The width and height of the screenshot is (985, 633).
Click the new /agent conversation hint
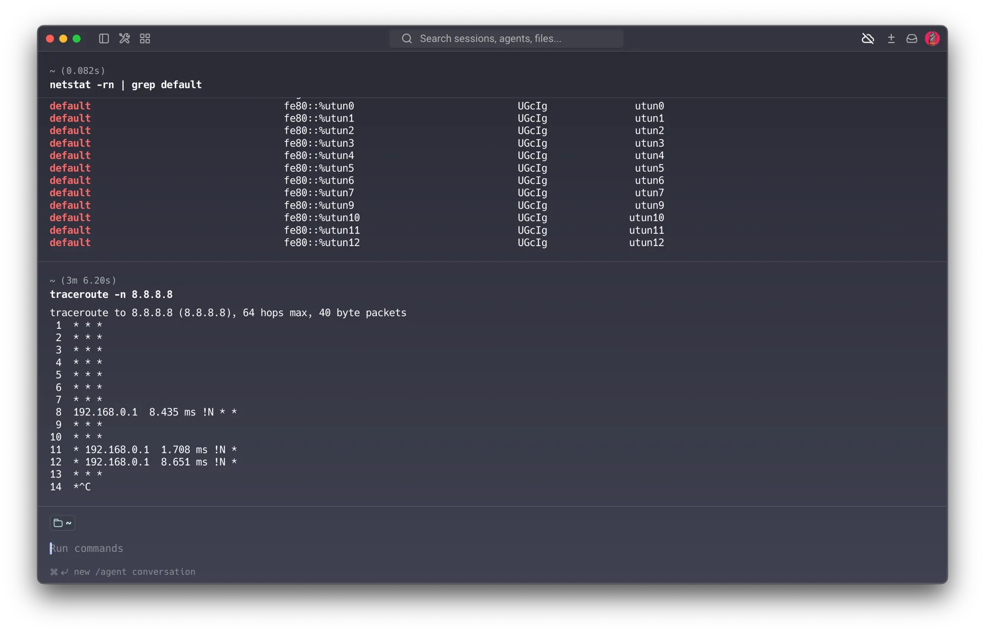(x=123, y=571)
